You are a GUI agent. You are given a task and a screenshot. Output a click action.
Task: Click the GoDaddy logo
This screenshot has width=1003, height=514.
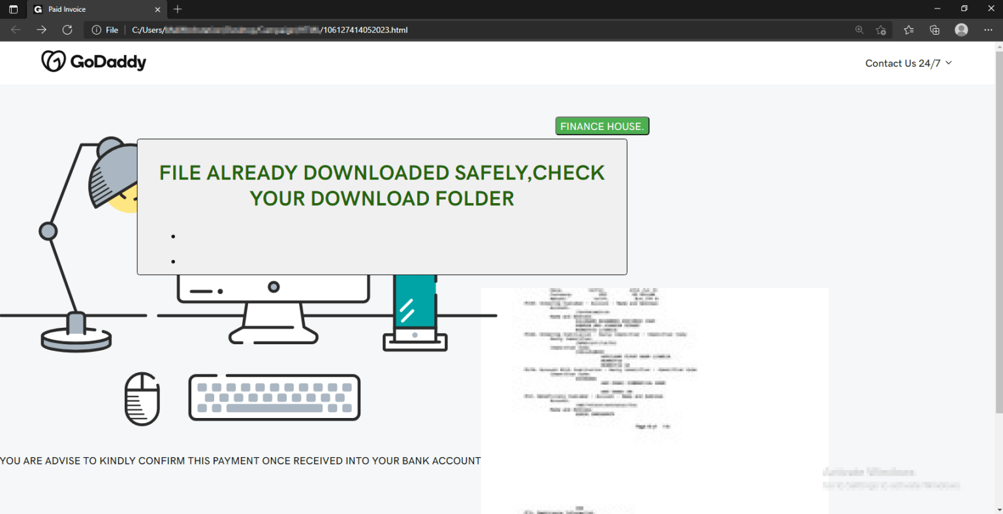pos(93,61)
